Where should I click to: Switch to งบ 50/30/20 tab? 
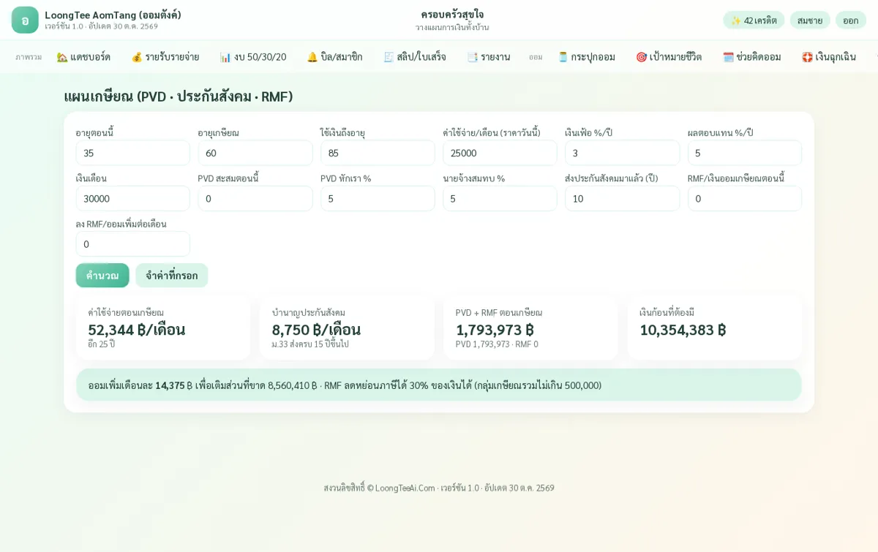click(252, 56)
